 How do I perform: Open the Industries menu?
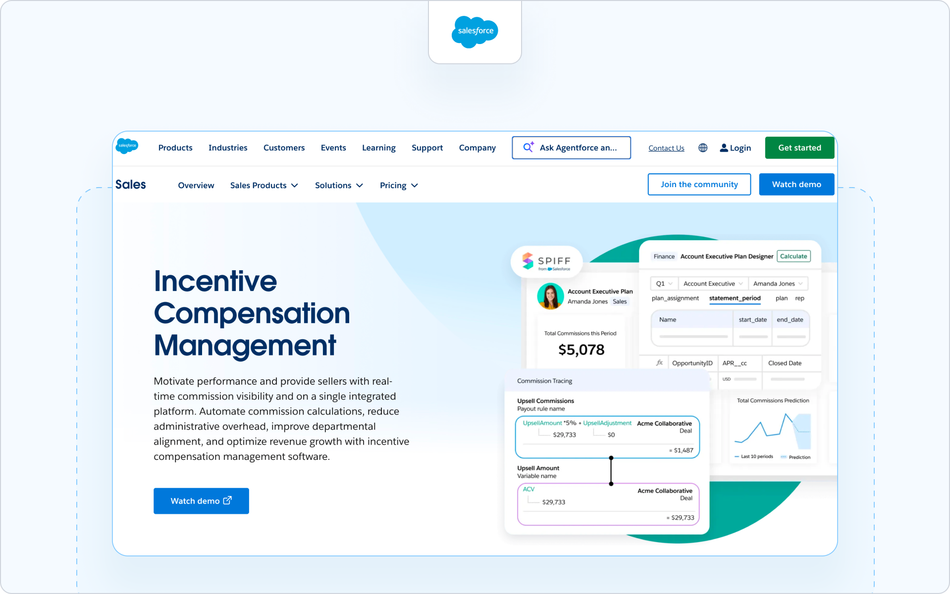(228, 148)
